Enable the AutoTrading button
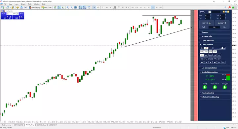The image size is (238, 129). (34, 7)
